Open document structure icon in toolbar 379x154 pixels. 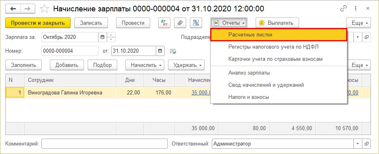196,23
